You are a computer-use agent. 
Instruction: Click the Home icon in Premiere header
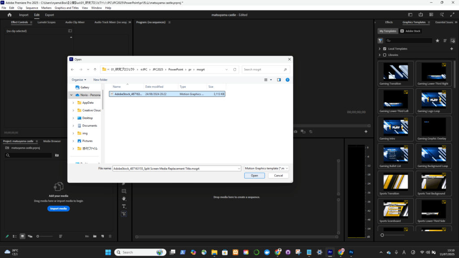[x=9, y=15]
